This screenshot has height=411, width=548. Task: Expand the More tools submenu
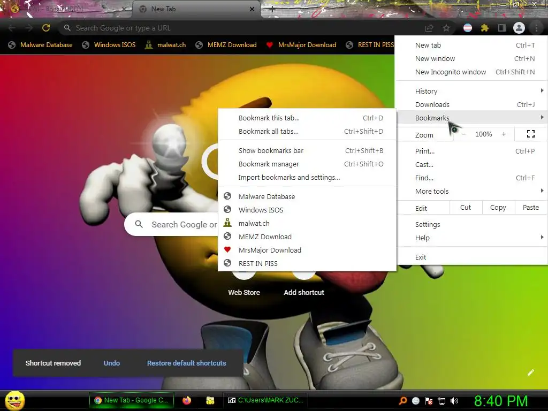(472, 191)
